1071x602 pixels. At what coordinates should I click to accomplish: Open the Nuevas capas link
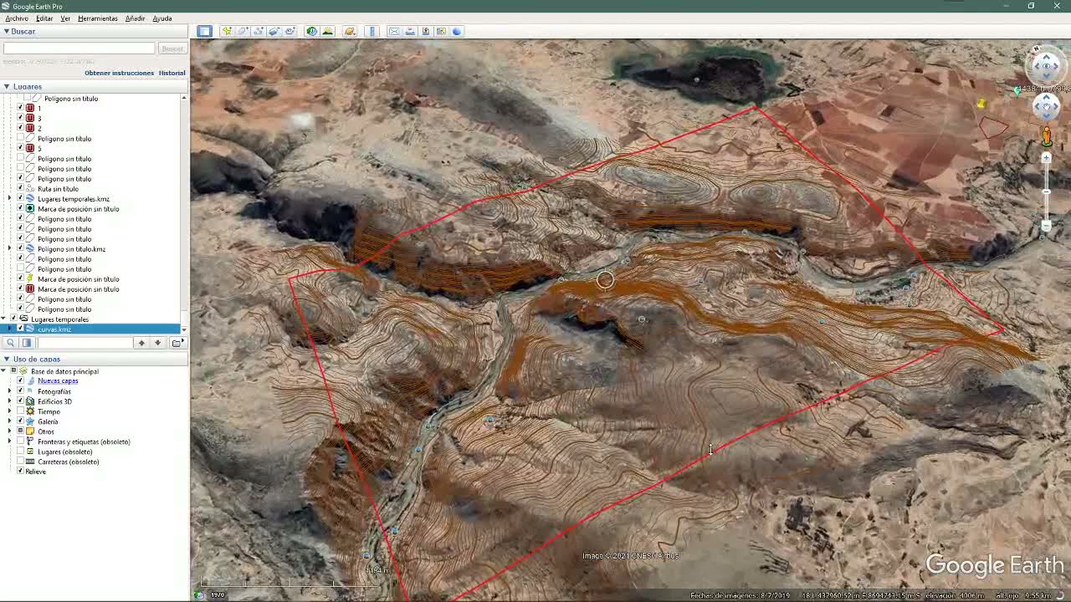coord(58,381)
